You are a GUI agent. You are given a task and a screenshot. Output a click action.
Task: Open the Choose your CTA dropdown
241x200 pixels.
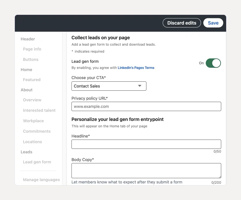pos(109,86)
